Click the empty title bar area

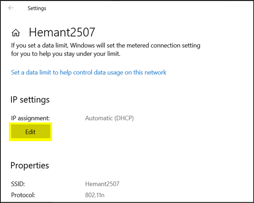148,8
